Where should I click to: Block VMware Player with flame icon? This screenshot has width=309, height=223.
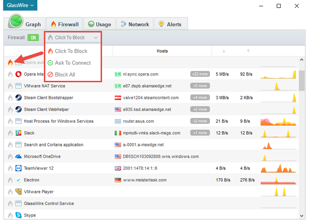[10, 192]
